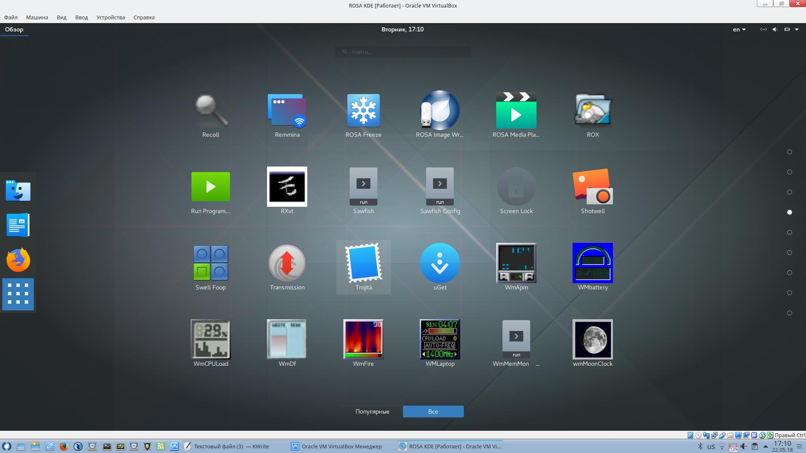Click the Найти search field
Image resolution: width=806 pixels, height=453 pixels.
pos(403,52)
